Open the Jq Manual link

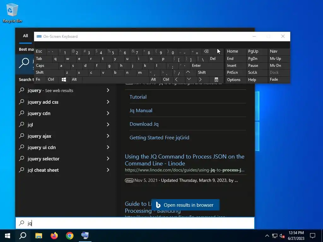141,111
